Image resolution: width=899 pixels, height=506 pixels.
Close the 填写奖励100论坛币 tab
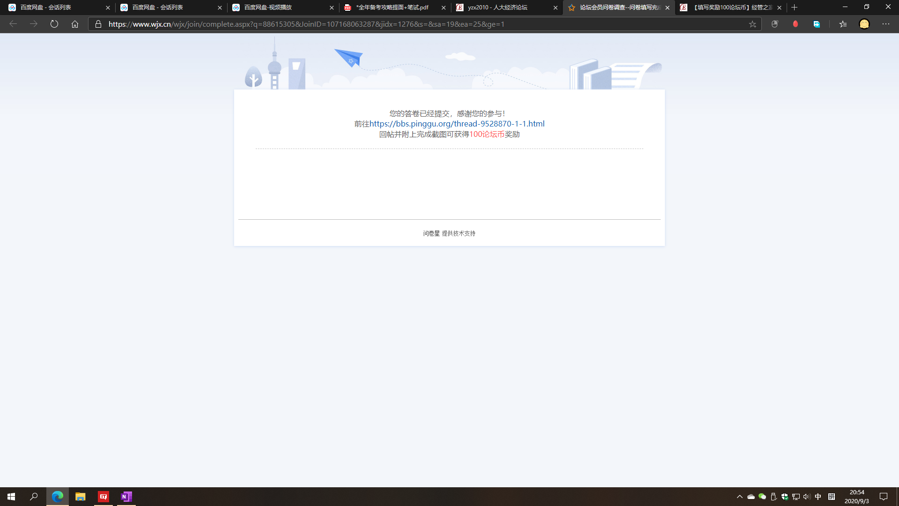point(779,7)
